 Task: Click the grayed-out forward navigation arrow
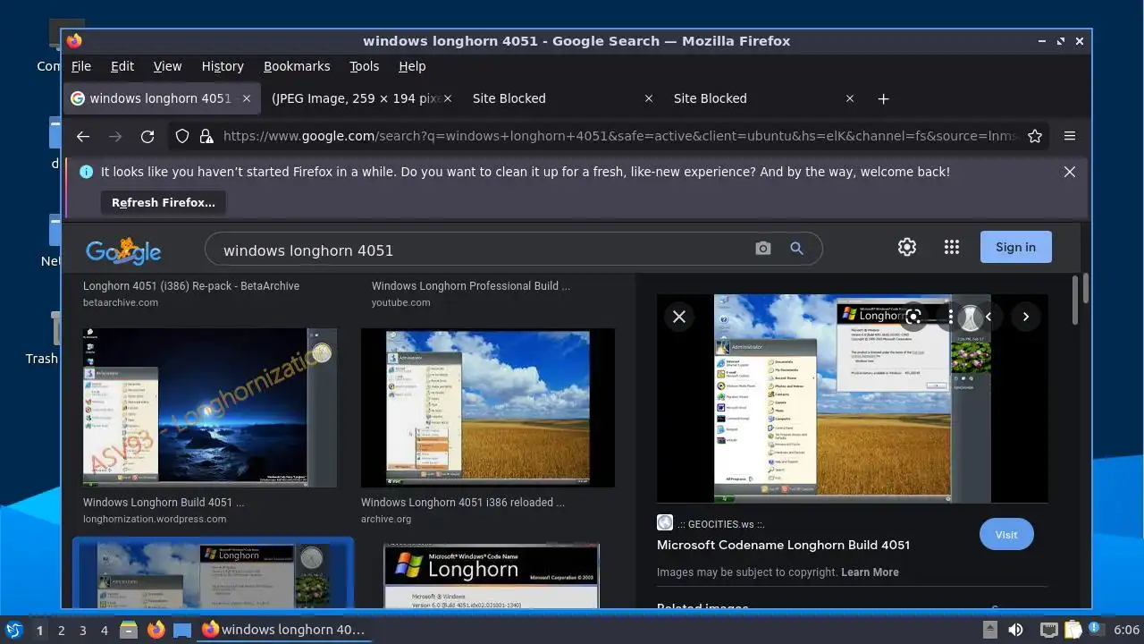point(115,136)
